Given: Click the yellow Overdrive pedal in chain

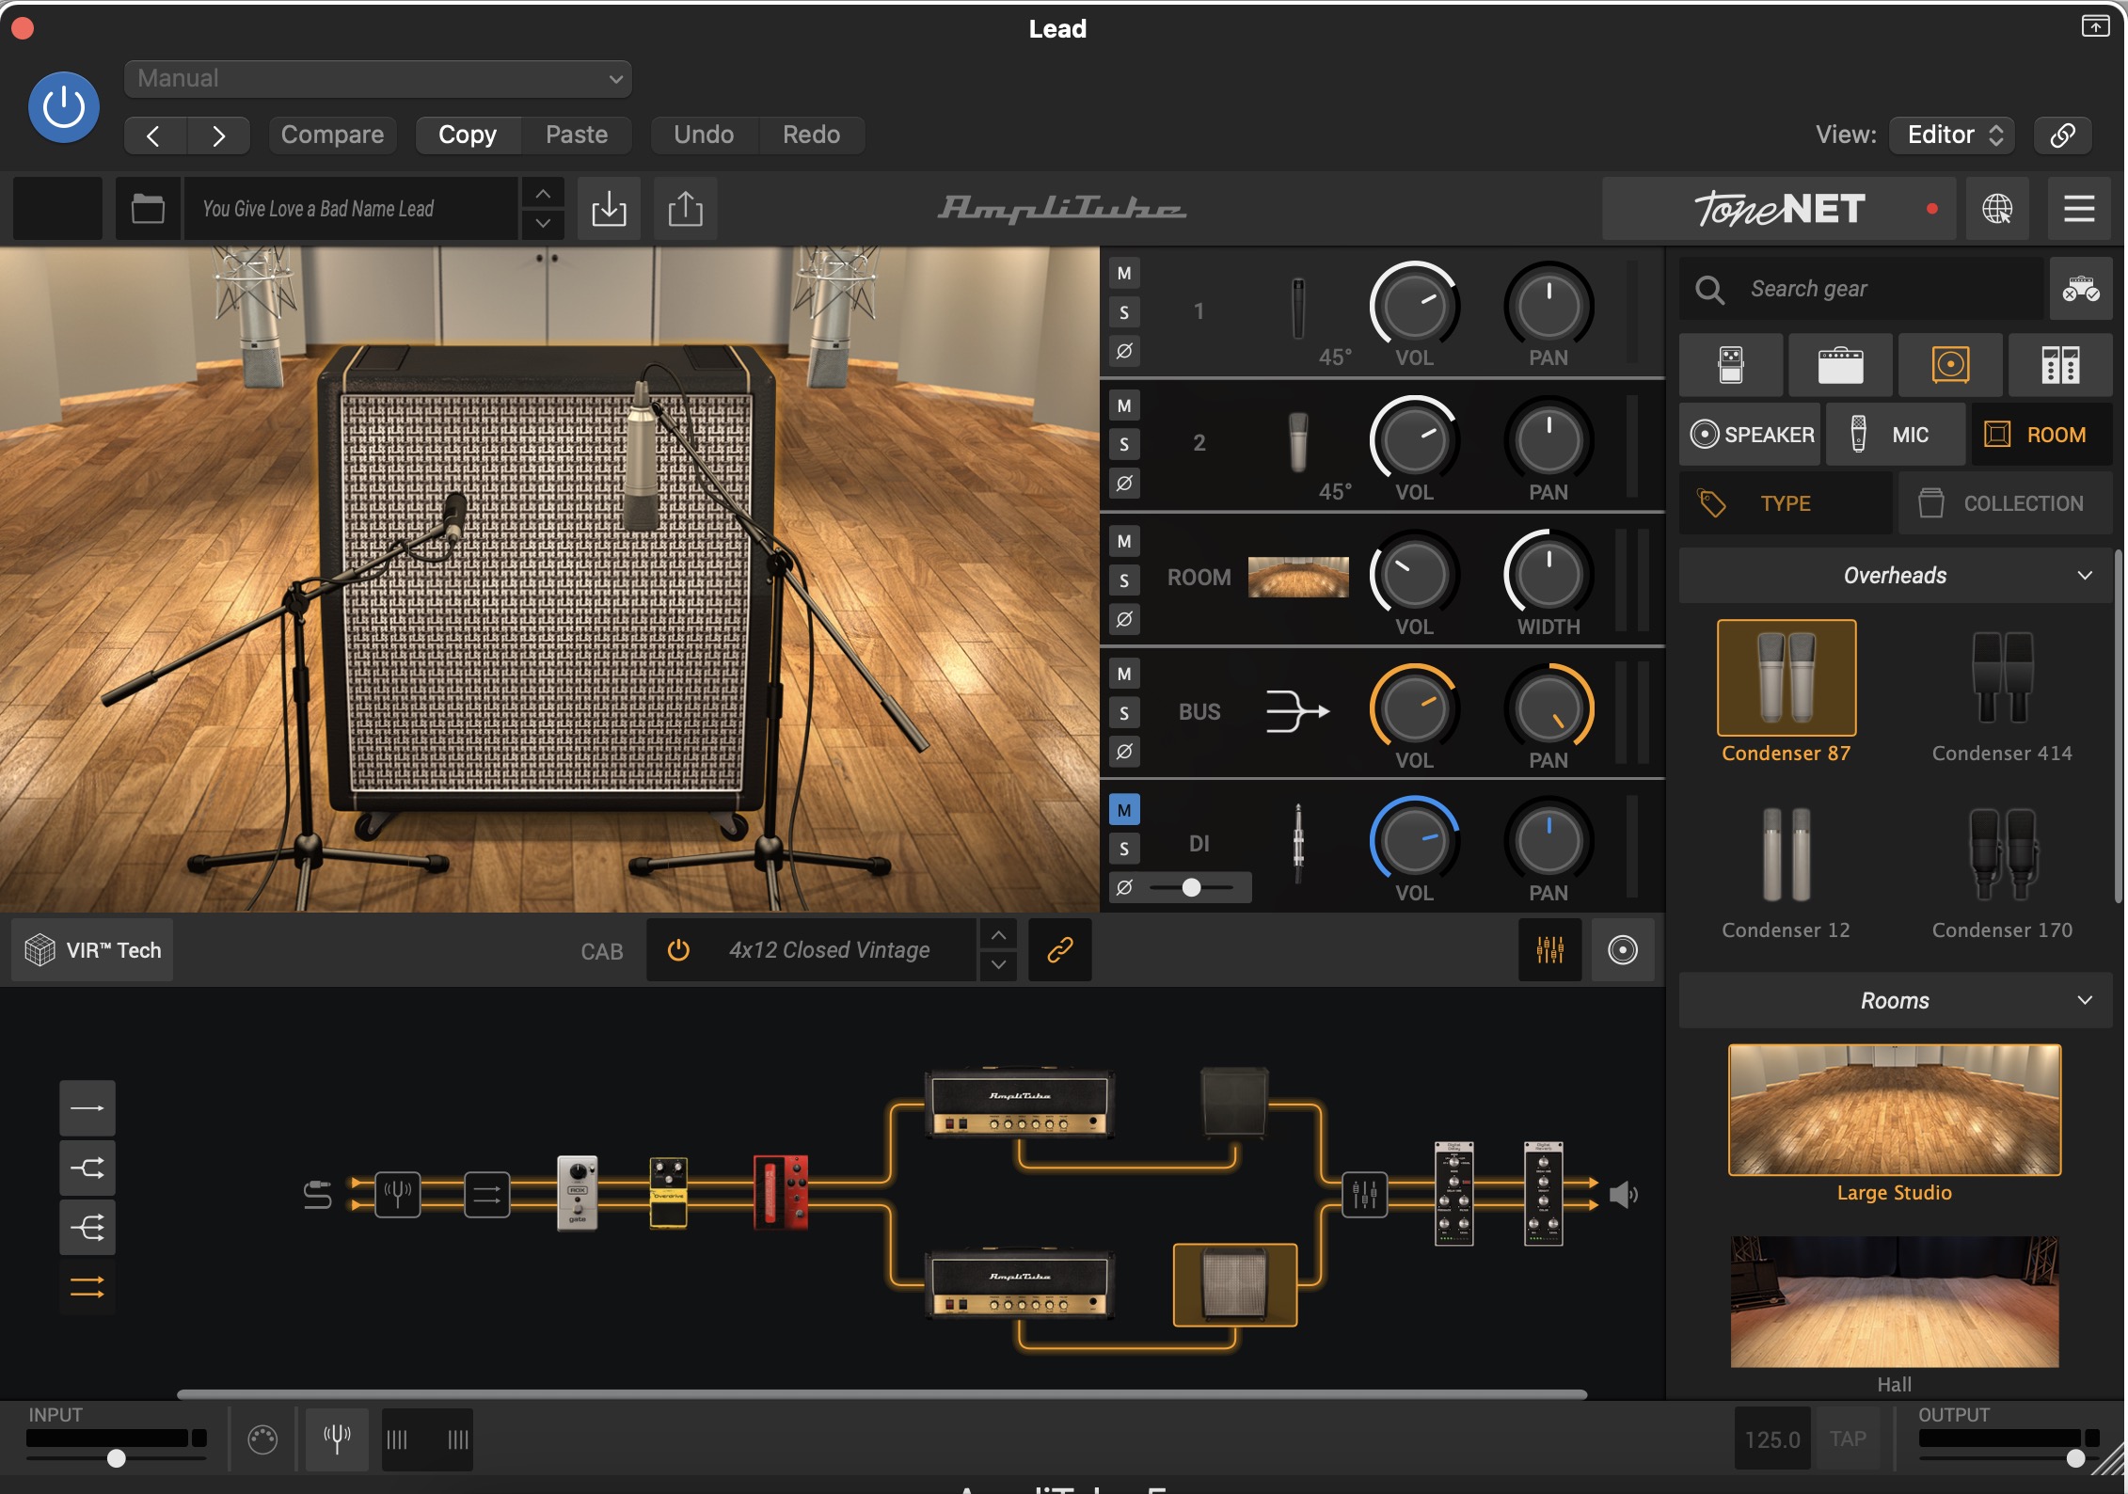Looking at the screenshot, I should pyautogui.click(x=668, y=1193).
